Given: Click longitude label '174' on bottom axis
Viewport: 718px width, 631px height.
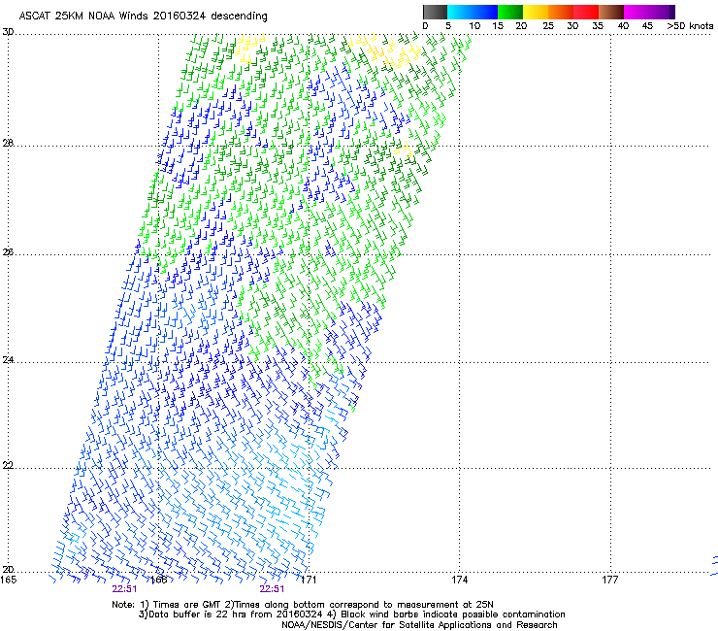Looking at the screenshot, I should (x=459, y=581).
